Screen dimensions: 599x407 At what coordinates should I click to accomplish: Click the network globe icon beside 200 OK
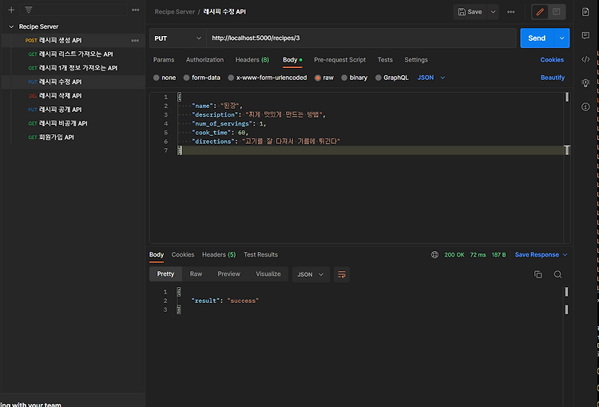[434, 254]
